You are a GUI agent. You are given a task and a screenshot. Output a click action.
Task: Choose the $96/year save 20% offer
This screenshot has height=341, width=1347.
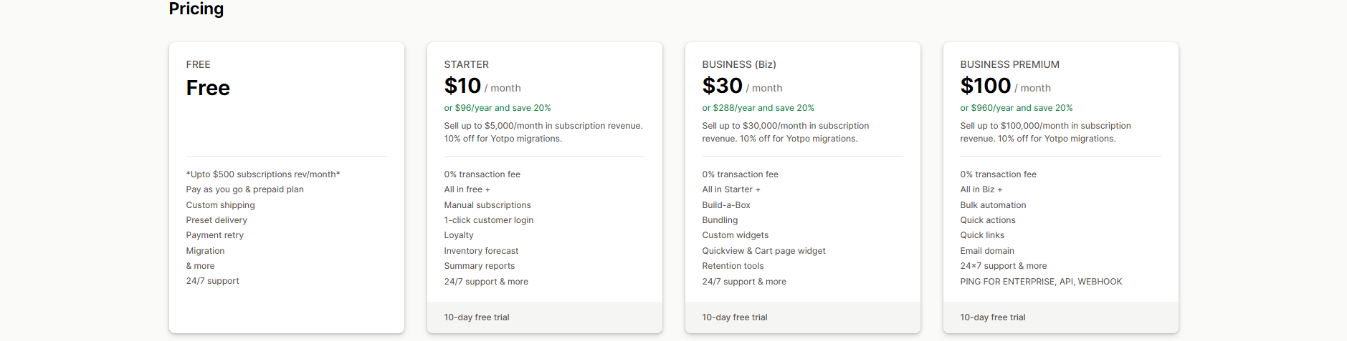[497, 108]
